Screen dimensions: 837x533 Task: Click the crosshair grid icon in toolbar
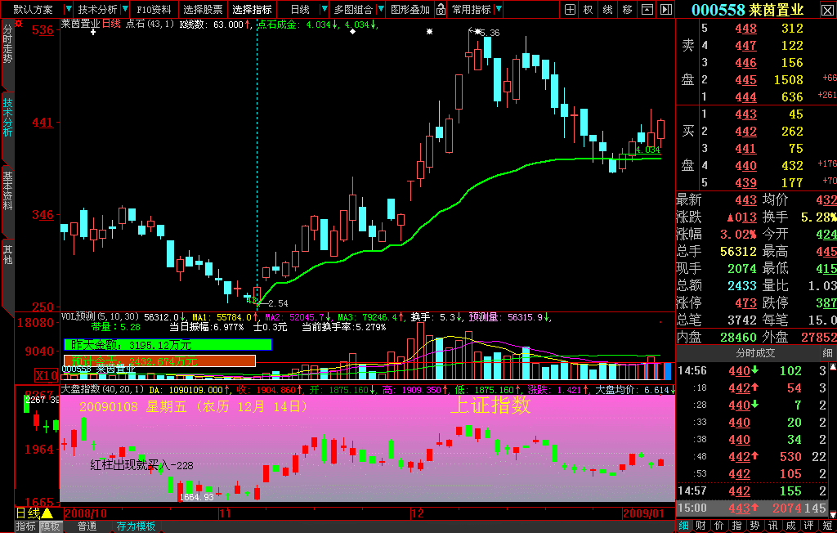[570, 9]
